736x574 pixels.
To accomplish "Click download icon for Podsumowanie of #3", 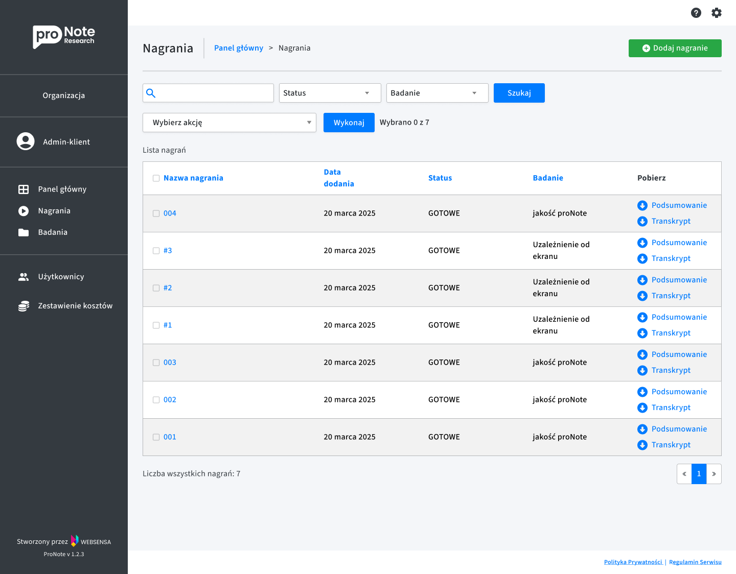I will coord(642,243).
